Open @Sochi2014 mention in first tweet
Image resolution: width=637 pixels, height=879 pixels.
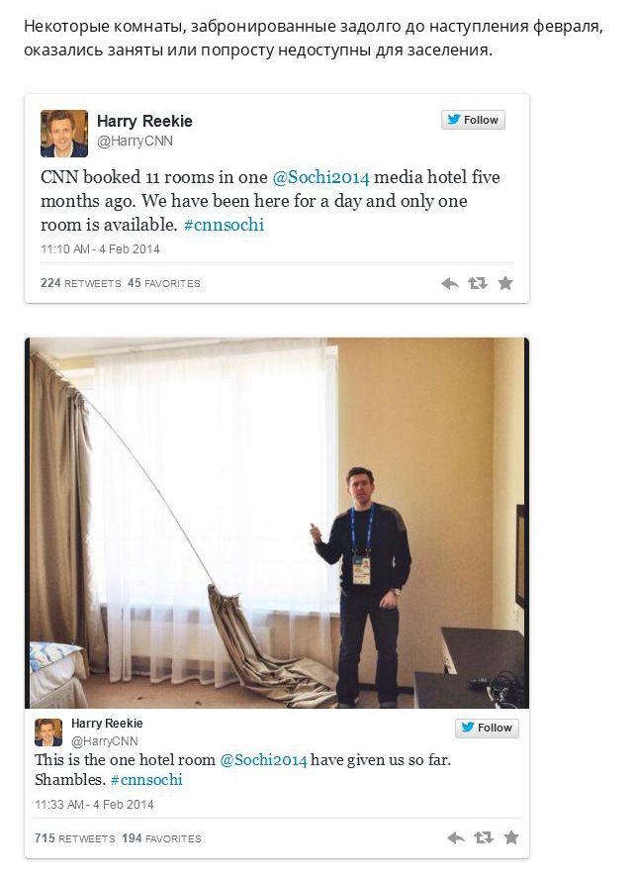click(321, 178)
